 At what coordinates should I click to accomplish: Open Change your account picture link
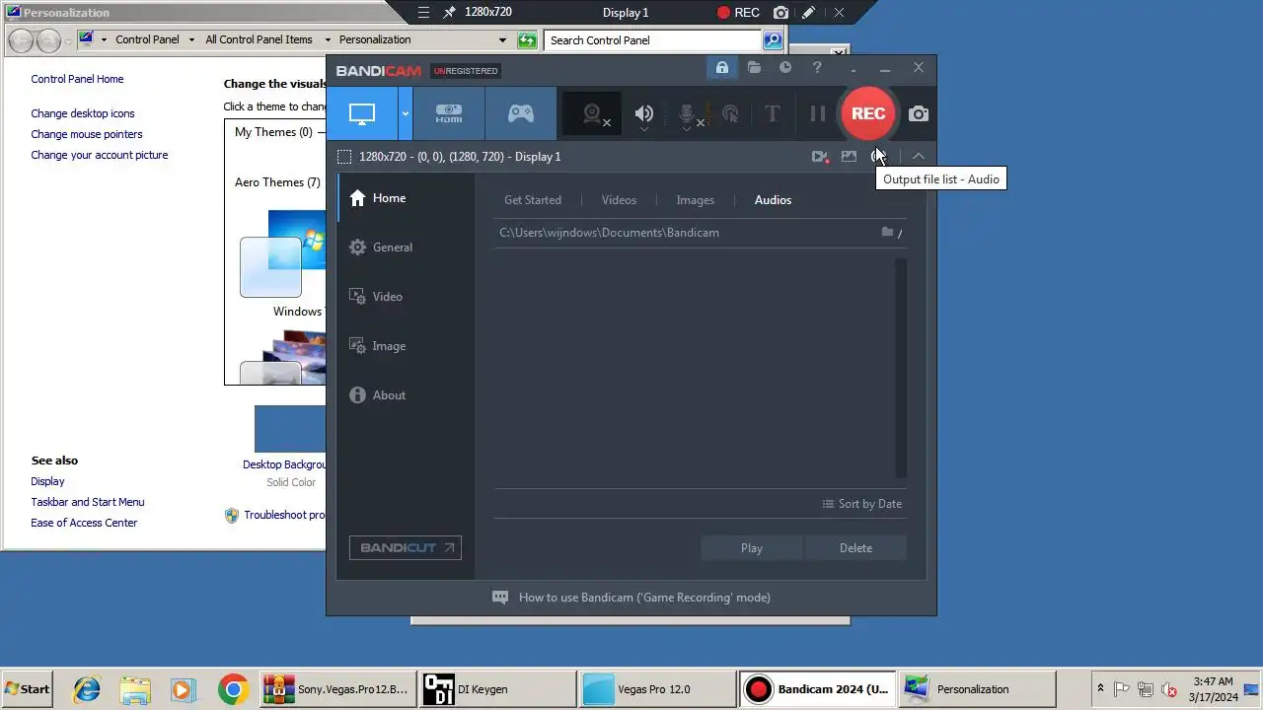(100, 155)
